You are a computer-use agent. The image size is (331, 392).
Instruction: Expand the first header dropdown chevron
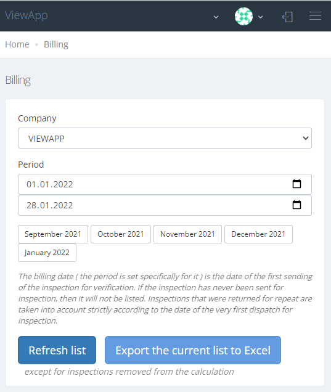point(216,17)
